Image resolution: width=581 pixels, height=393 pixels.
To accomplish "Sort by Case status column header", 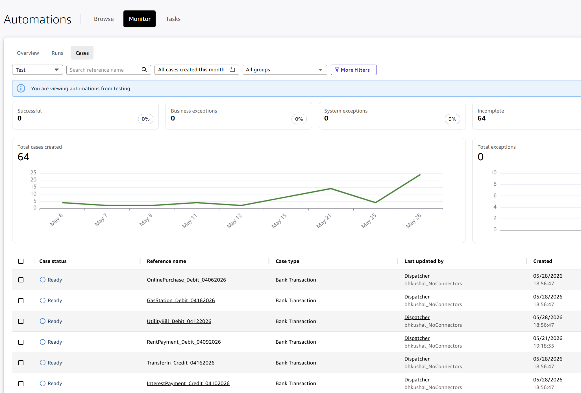I will pyautogui.click(x=53, y=261).
